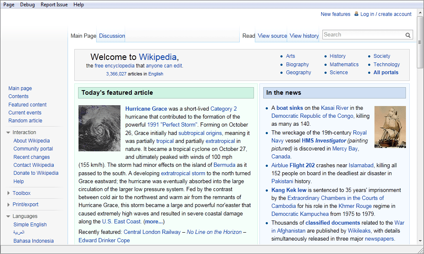Open the sidebar Help link
This screenshot has height=254, width=424.
[x=18, y=181]
